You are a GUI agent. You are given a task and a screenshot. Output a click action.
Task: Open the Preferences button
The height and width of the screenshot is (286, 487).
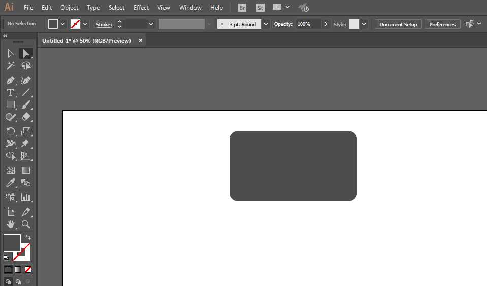tap(442, 24)
